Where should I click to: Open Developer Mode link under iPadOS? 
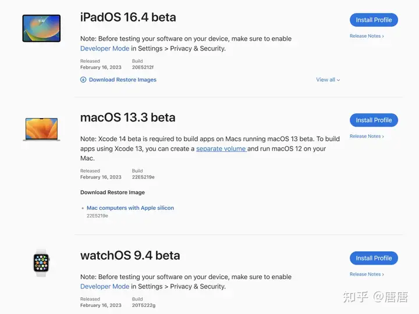[x=105, y=49]
